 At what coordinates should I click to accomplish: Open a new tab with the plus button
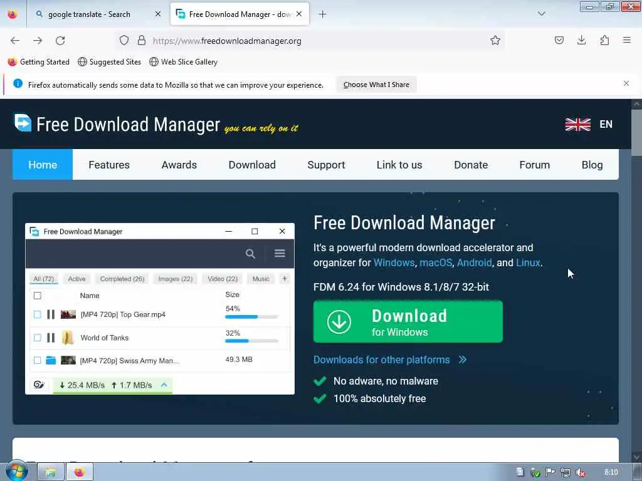tap(322, 14)
